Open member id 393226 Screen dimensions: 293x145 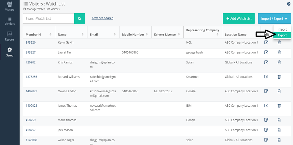(31, 42)
